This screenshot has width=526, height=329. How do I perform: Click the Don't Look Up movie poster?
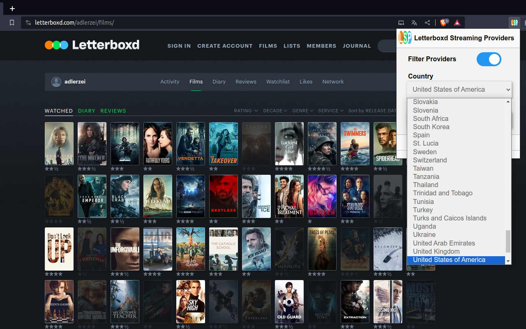click(x=59, y=249)
